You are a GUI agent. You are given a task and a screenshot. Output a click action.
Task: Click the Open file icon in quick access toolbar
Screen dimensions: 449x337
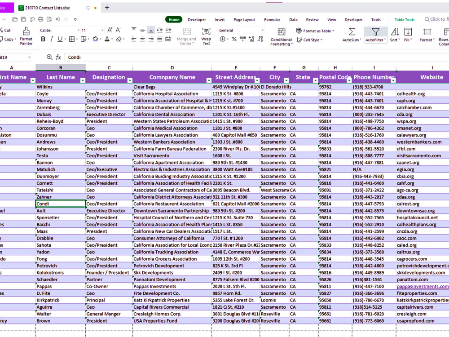coord(15,19)
